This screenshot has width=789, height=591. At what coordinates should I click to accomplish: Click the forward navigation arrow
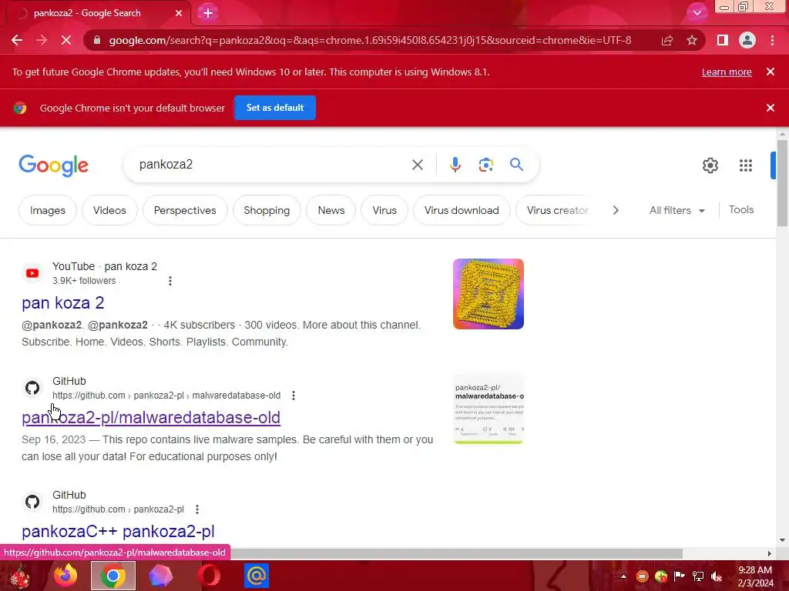(42, 40)
